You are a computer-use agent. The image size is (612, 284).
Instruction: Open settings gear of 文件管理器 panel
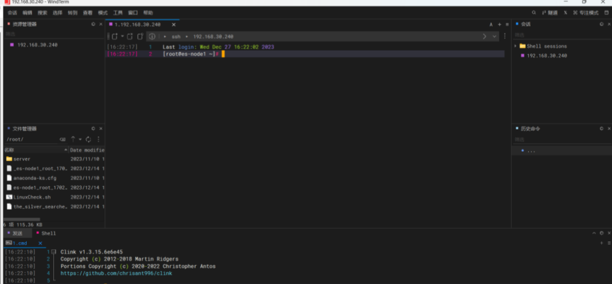pos(93,128)
